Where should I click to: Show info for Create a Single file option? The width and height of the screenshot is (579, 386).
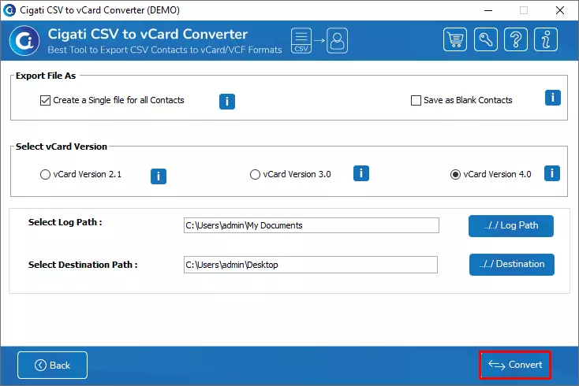[x=227, y=102]
